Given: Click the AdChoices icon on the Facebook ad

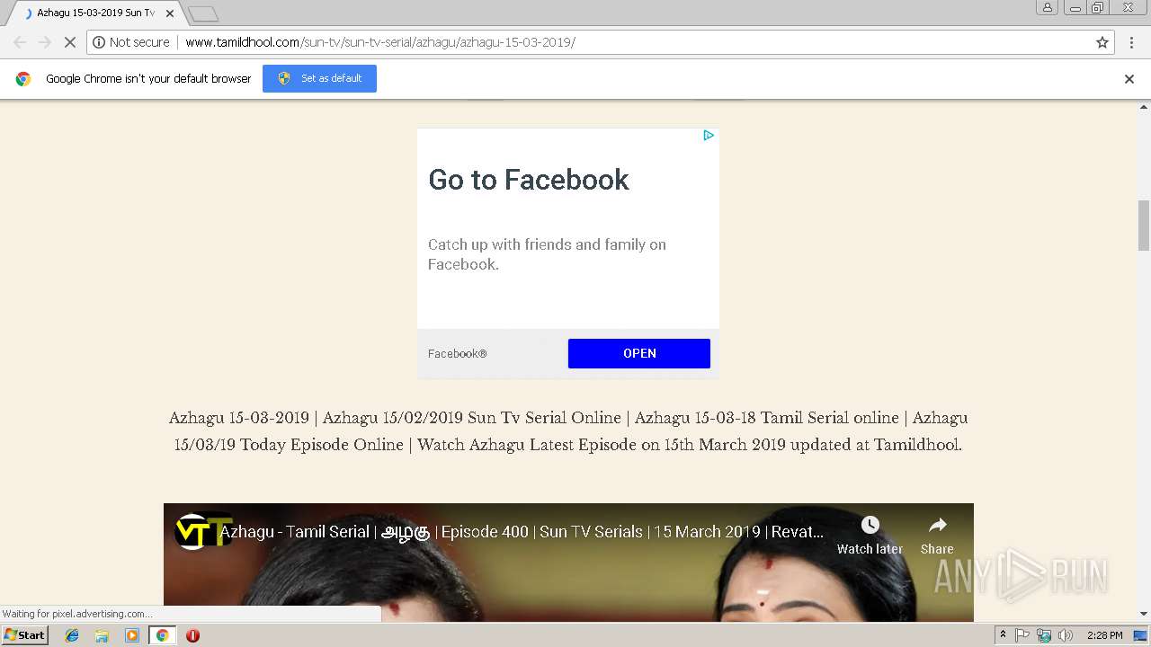Looking at the screenshot, I should [x=709, y=136].
